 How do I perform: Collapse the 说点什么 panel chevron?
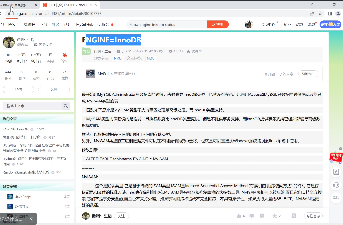click(31, 219)
